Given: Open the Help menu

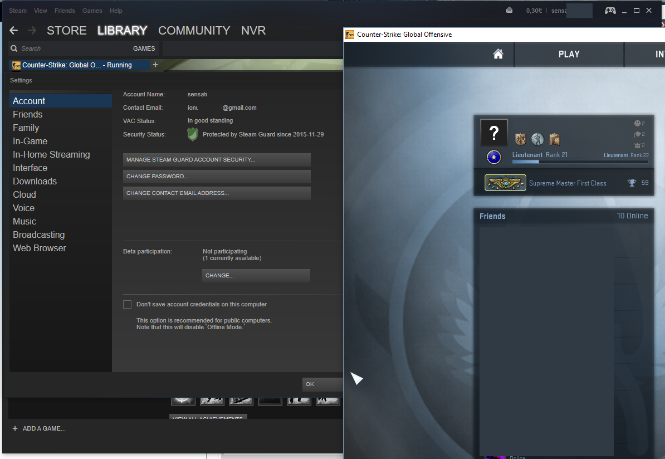Looking at the screenshot, I should [x=116, y=11].
